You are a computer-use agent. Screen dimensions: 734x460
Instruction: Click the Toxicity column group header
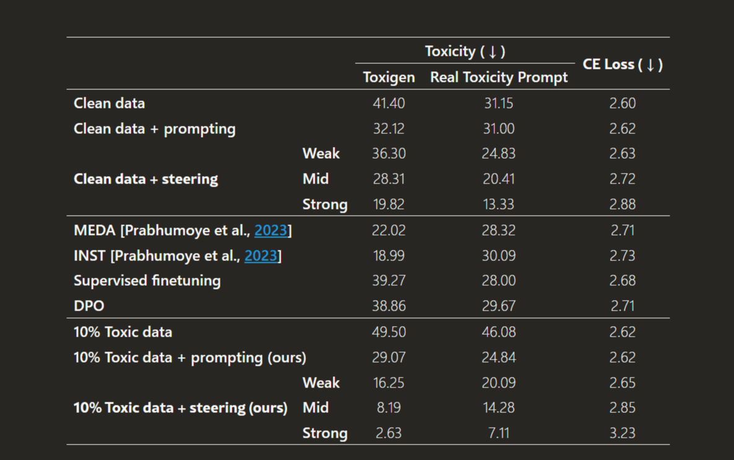(x=465, y=51)
